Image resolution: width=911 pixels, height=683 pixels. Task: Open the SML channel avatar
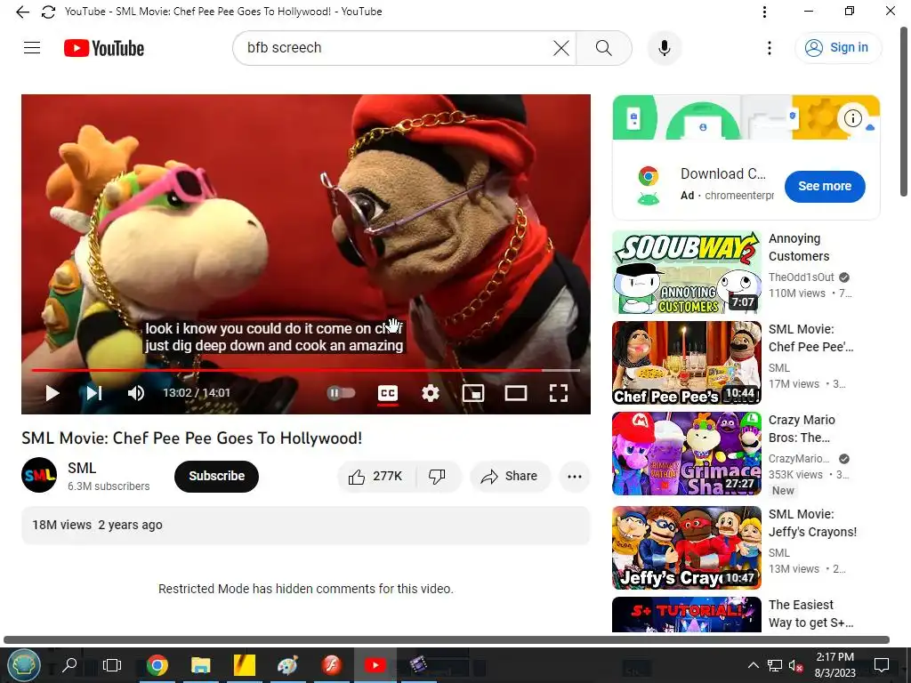pos(39,475)
